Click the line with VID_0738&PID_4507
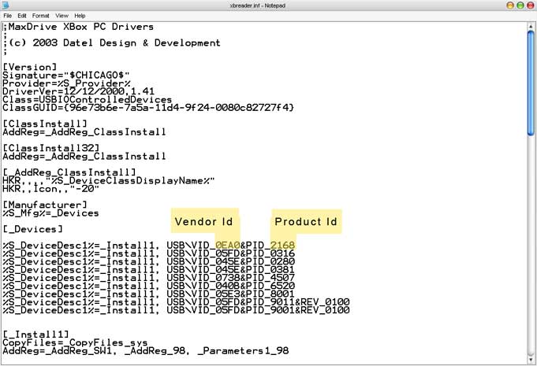The width and height of the screenshot is (537, 366). pos(148,278)
